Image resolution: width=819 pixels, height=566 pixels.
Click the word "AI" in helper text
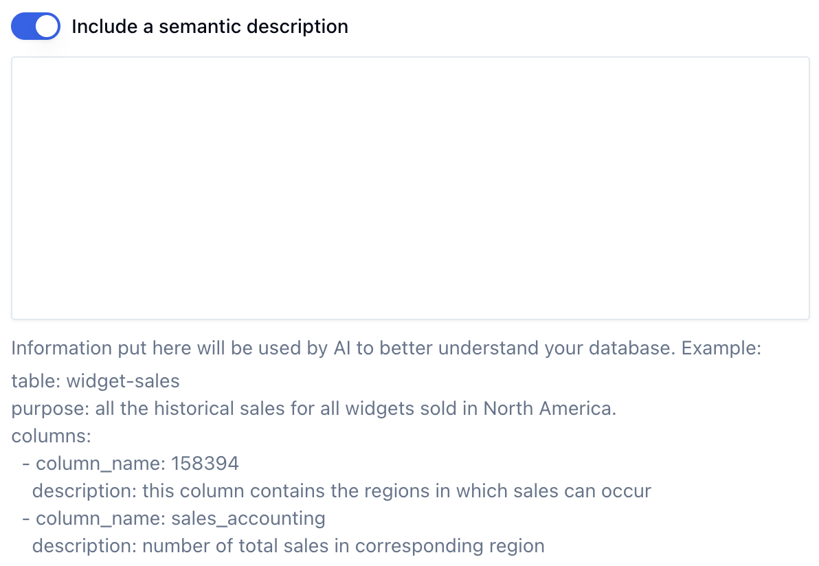[x=342, y=348]
